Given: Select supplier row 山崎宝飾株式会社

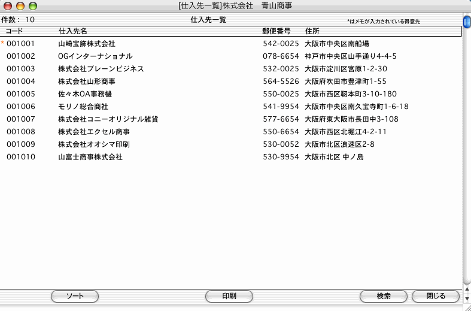Looking at the screenshot, I should point(87,44).
